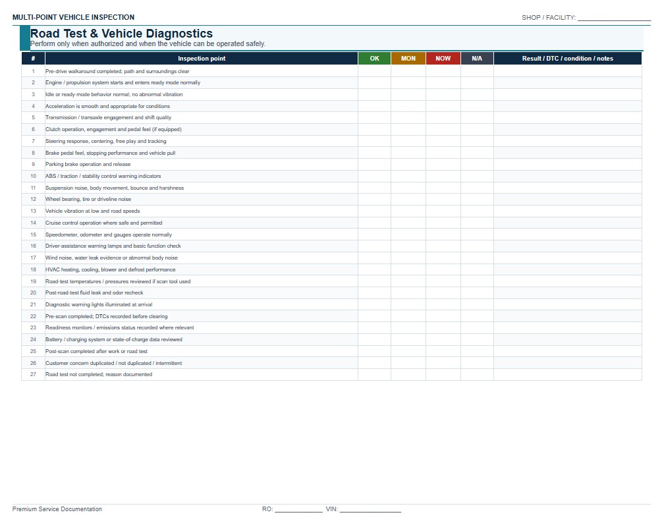Click the SHOP / FACILITY blank field
664x527 pixels.
[x=614, y=17]
